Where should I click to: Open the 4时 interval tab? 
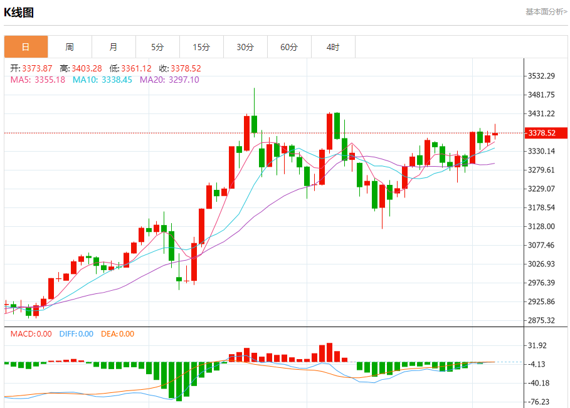[333, 47]
